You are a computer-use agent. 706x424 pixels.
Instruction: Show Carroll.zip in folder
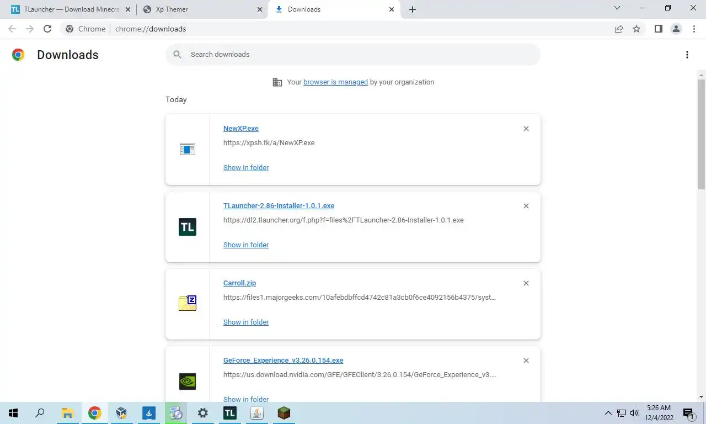tap(246, 322)
